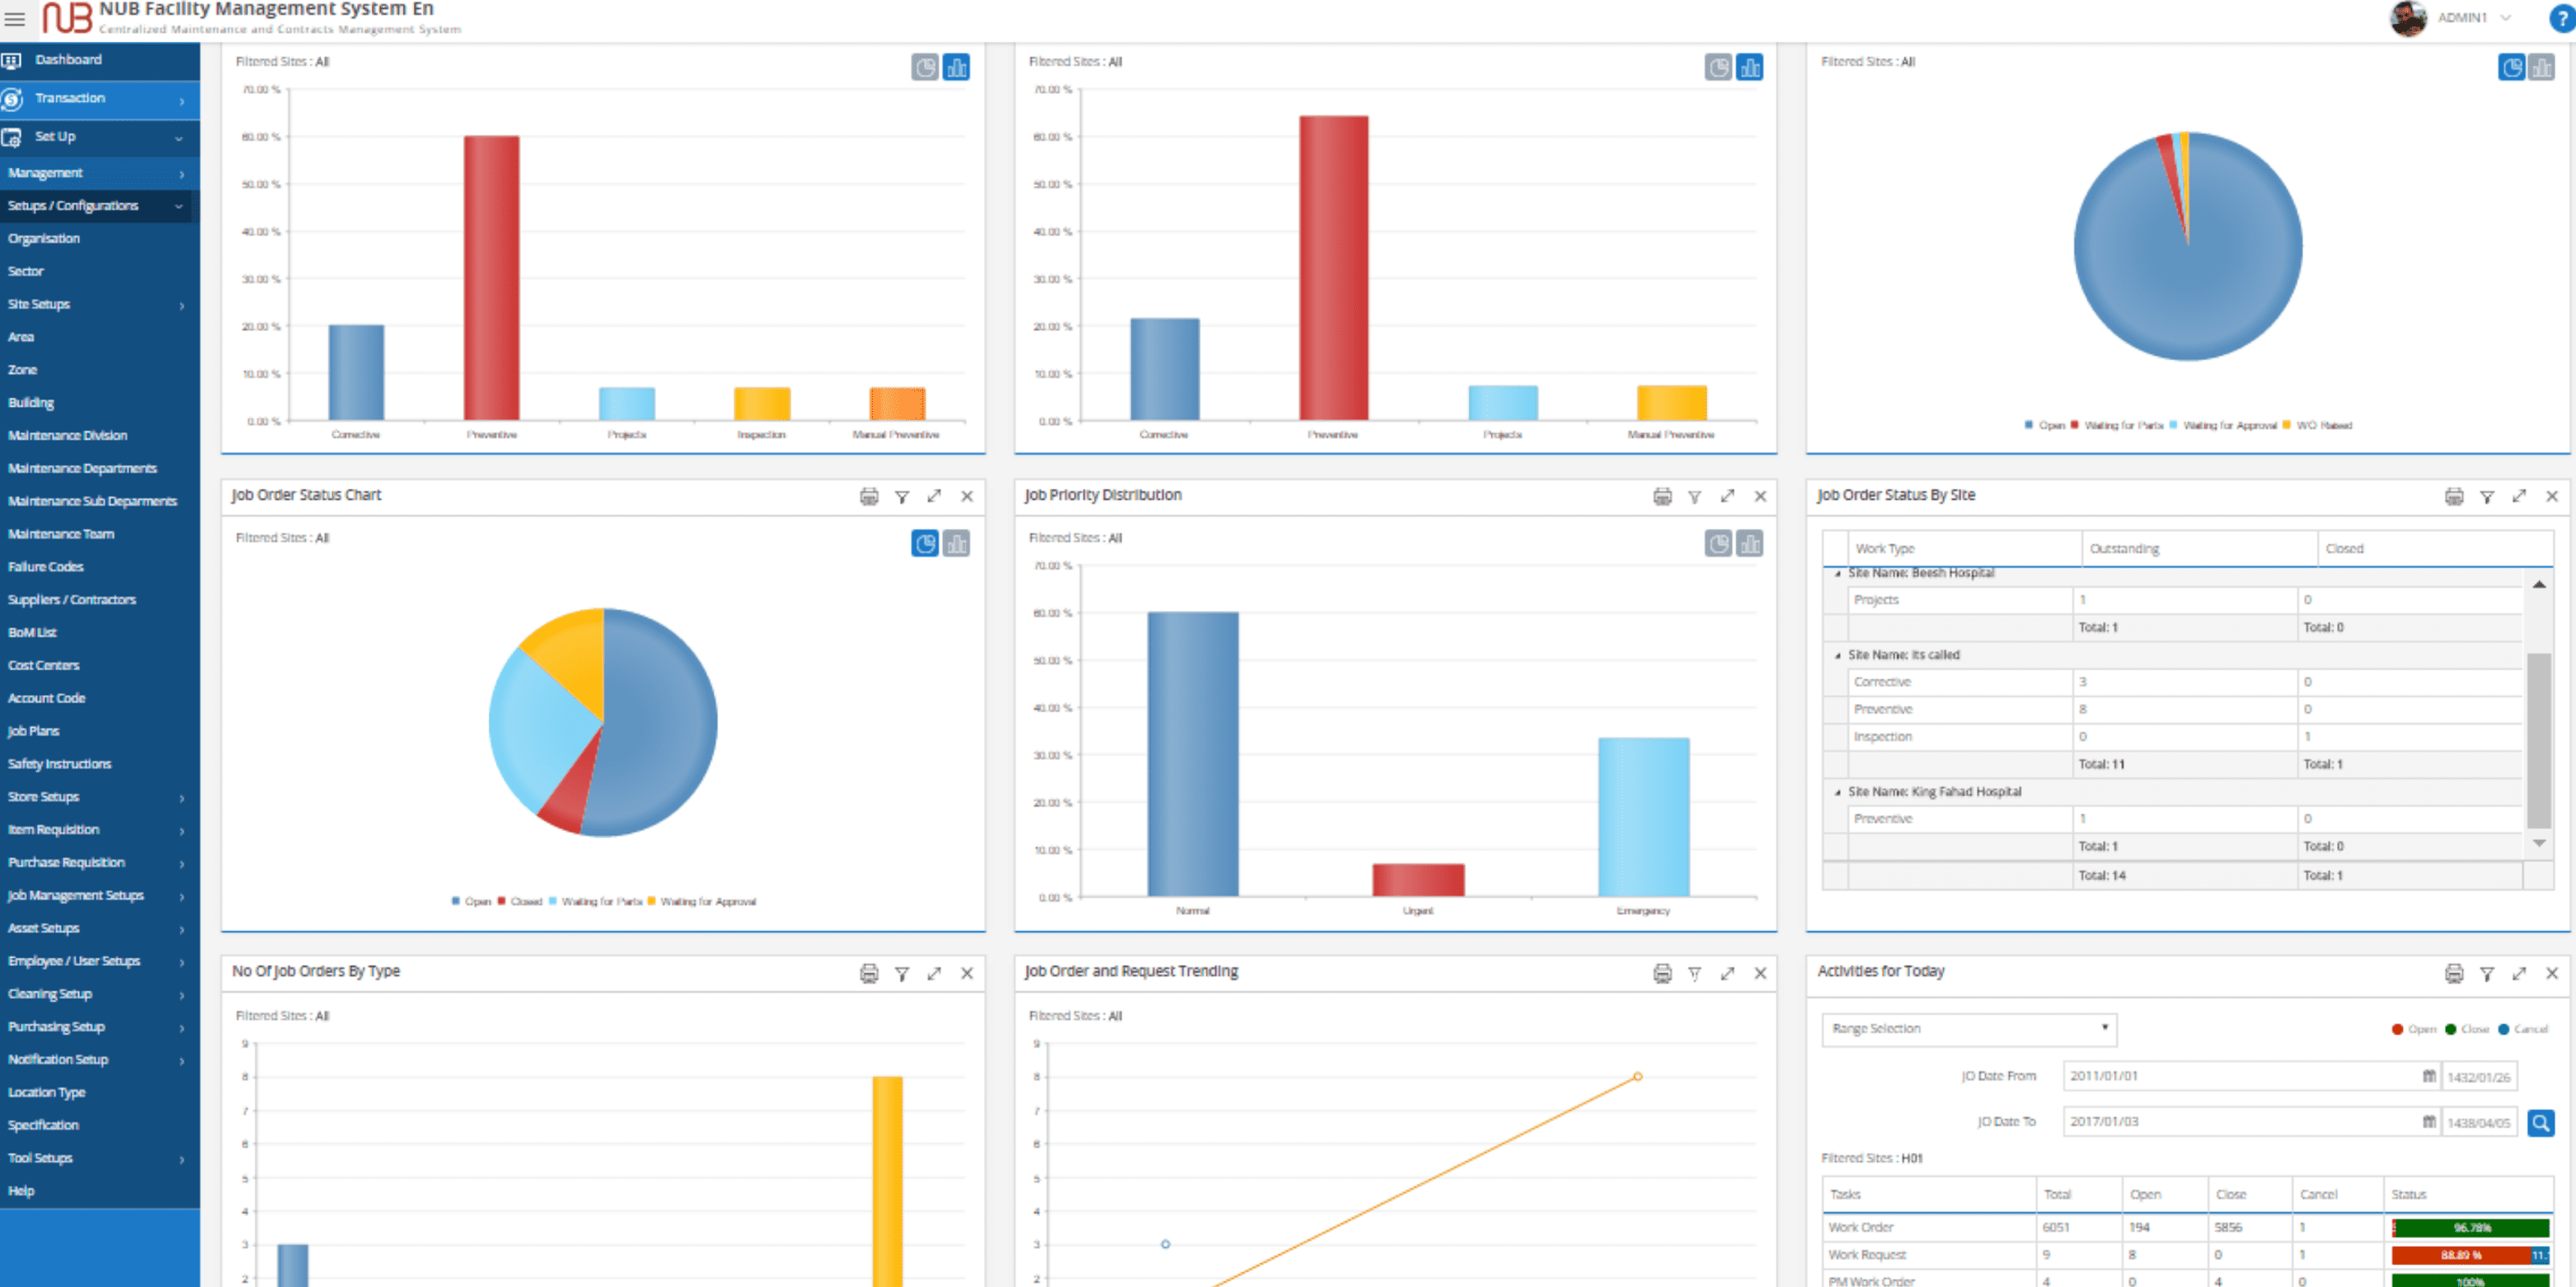Open Suppliers / Contractors setup page

click(72, 600)
